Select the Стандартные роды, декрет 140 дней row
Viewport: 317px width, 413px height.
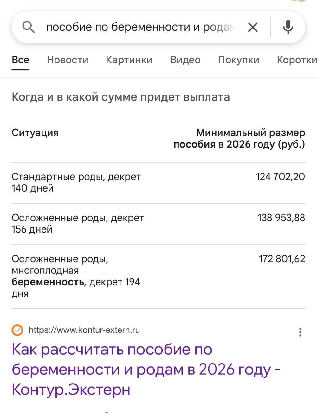(x=158, y=183)
